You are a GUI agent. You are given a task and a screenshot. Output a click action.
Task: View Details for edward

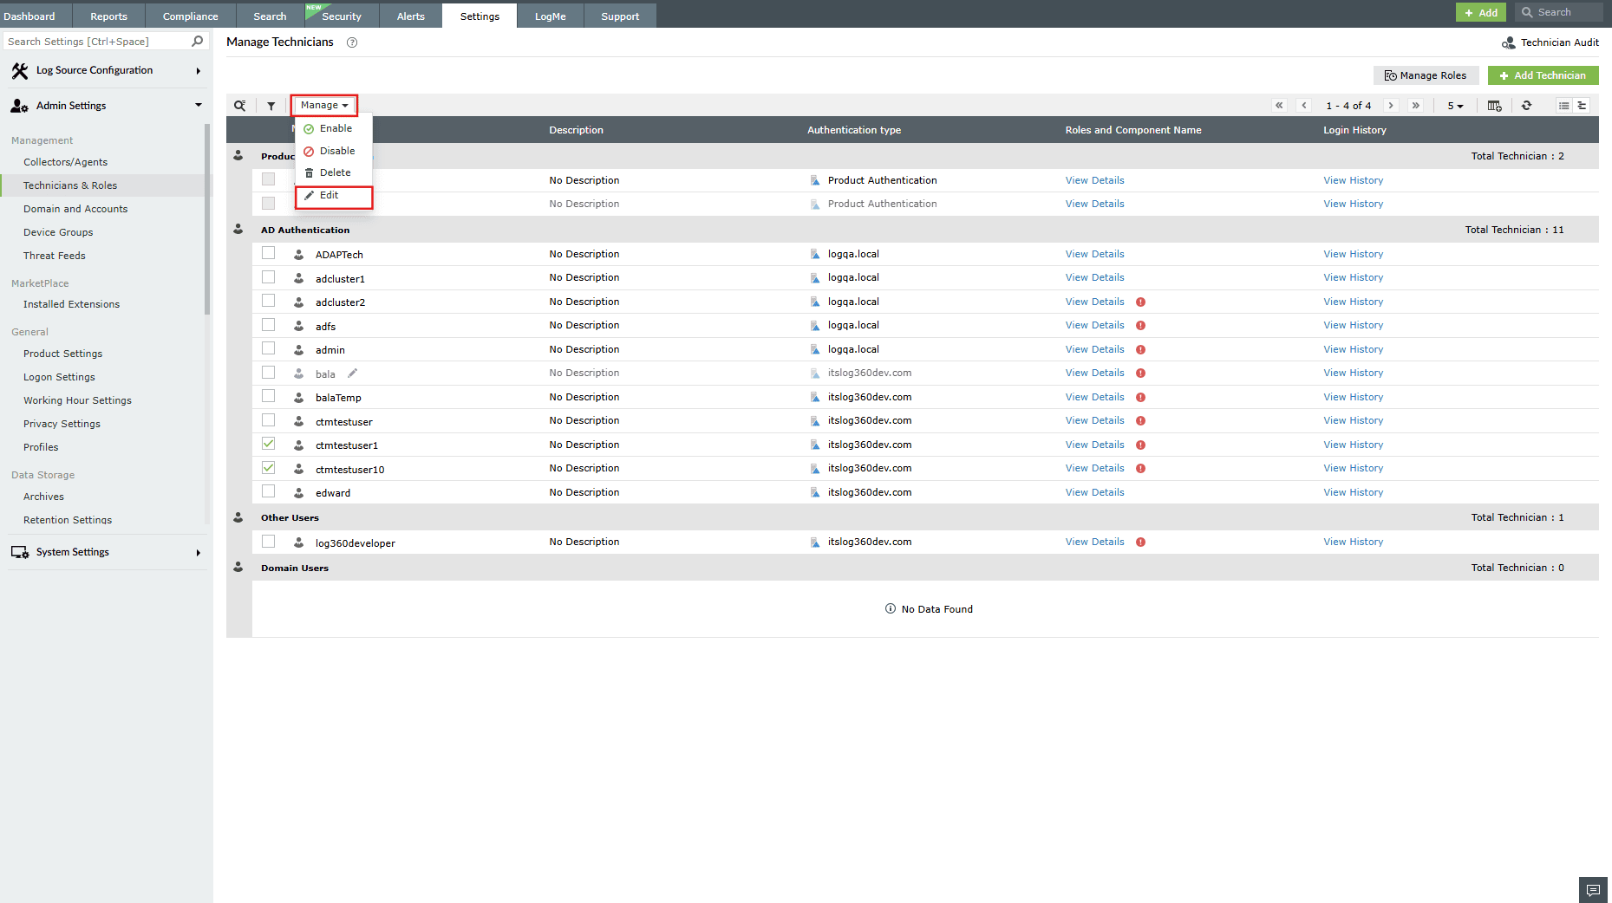click(x=1094, y=492)
